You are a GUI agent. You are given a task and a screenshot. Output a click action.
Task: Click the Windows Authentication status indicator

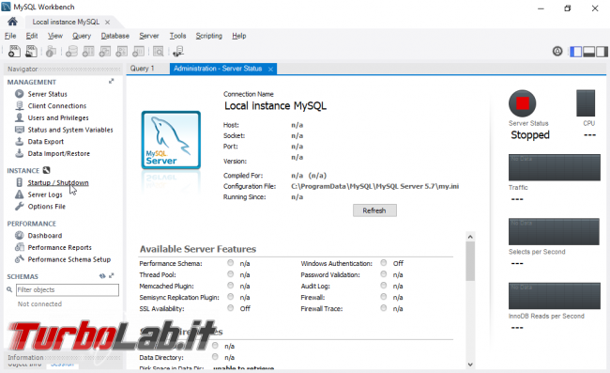point(384,263)
